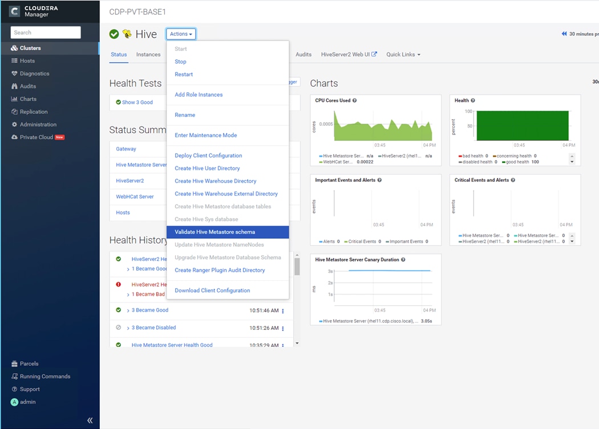This screenshot has height=429, width=599.
Task: Select Create Hive Warehouse Directory
Action: [228, 181]
